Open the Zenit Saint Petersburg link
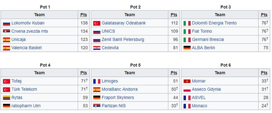Screen dimensions: 272x113 123,39
